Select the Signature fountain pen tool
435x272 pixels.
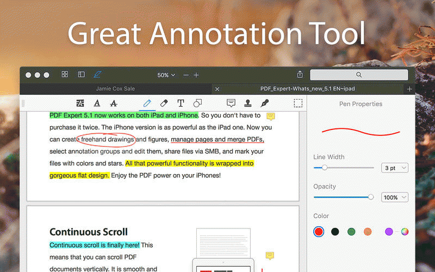point(265,103)
